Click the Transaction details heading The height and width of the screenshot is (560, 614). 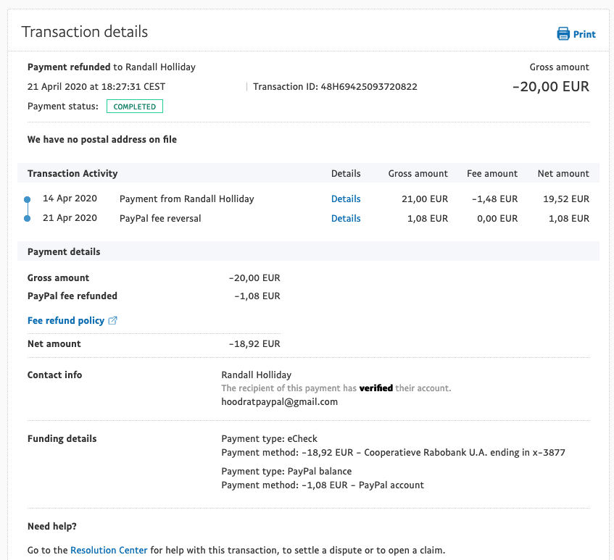click(x=85, y=32)
